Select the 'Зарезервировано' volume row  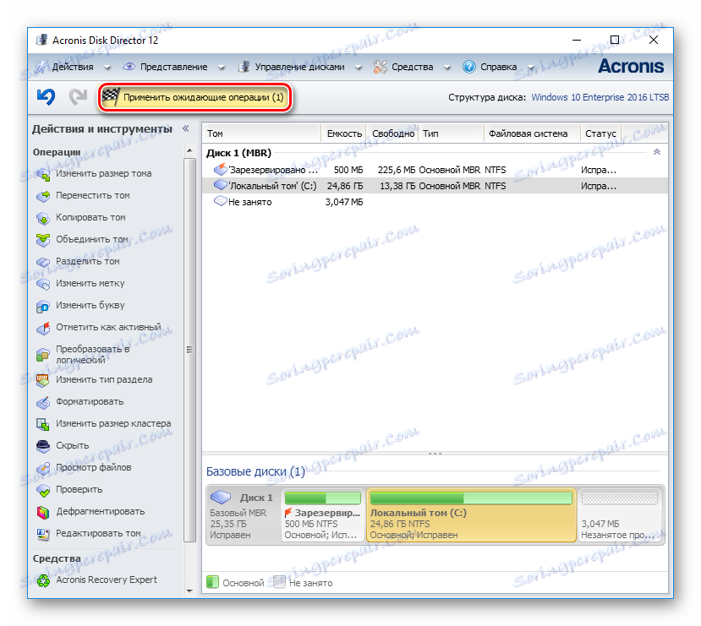[435, 170]
